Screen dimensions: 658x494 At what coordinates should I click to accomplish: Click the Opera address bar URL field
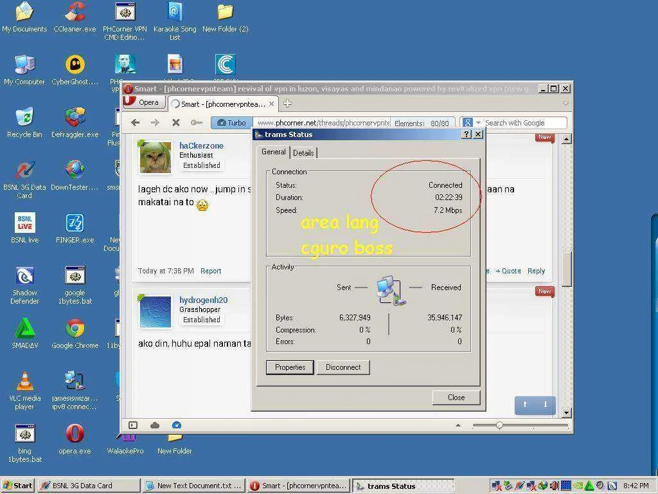click(x=323, y=123)
